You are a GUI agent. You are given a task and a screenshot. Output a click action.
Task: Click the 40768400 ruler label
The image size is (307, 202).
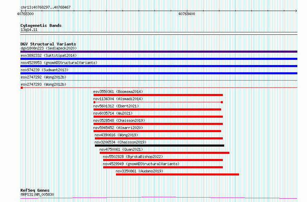[x=187, y=14]
